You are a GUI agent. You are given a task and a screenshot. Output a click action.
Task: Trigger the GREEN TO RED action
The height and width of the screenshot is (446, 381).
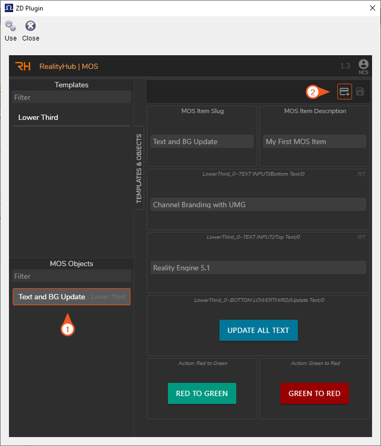pos(314,393)
